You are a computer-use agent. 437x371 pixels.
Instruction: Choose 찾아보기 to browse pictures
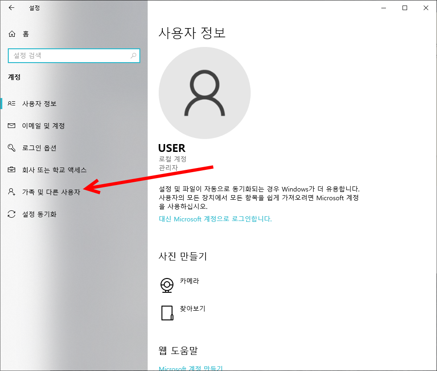193,308
